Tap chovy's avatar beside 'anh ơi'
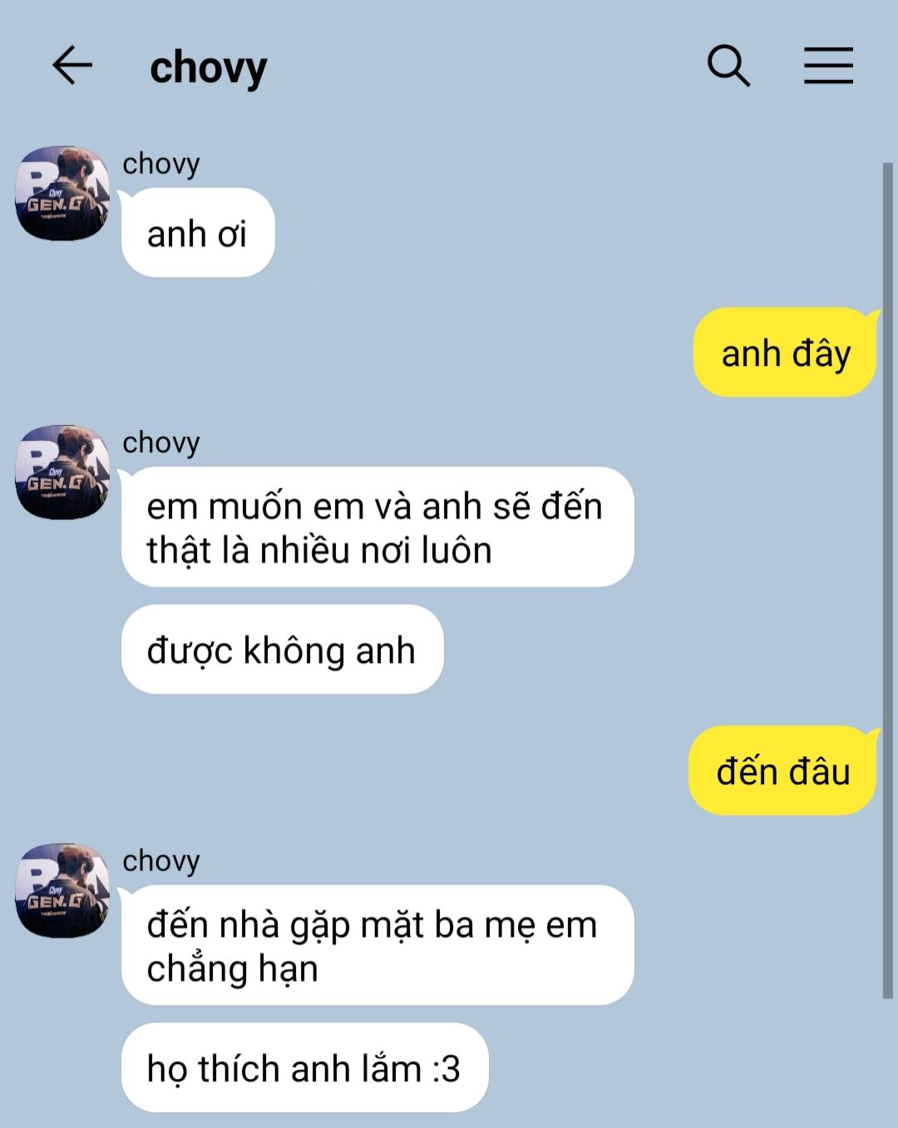This screenshot has width=898, height=1128. point(62,193)
